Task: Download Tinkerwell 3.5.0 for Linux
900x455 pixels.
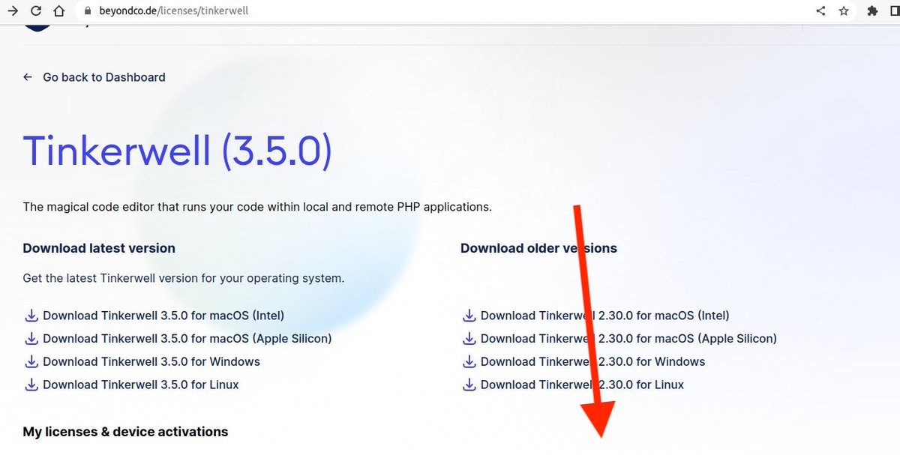Action: [x=141, y=385]
